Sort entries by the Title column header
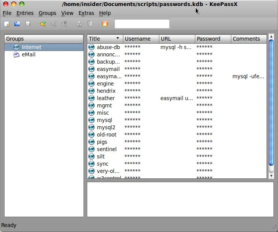Viewport: 278px width, 232px height. pyautogui.click(x=105, y=39)
